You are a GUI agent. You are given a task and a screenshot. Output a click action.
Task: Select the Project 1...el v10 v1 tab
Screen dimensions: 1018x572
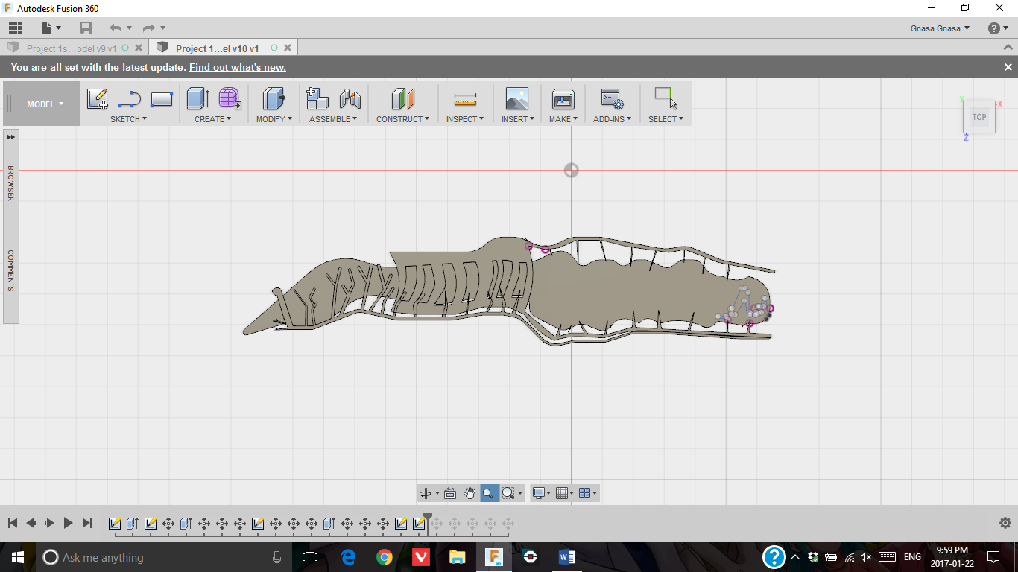point(217,48)
